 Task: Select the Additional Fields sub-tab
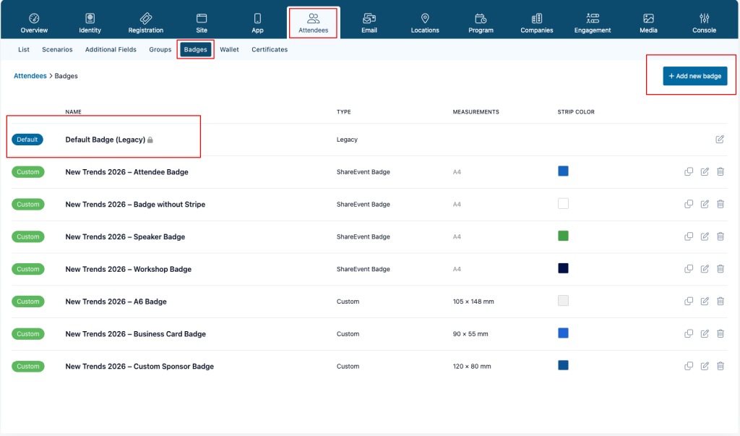point(111,50)
